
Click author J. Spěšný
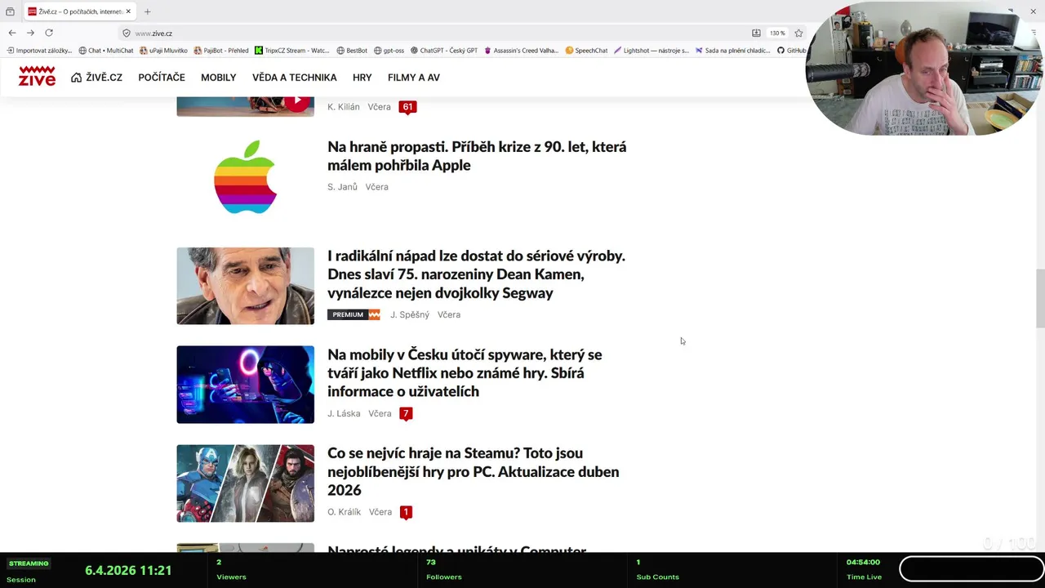409,314
